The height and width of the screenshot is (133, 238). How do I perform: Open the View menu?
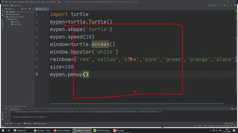click(x=15, y=2)
